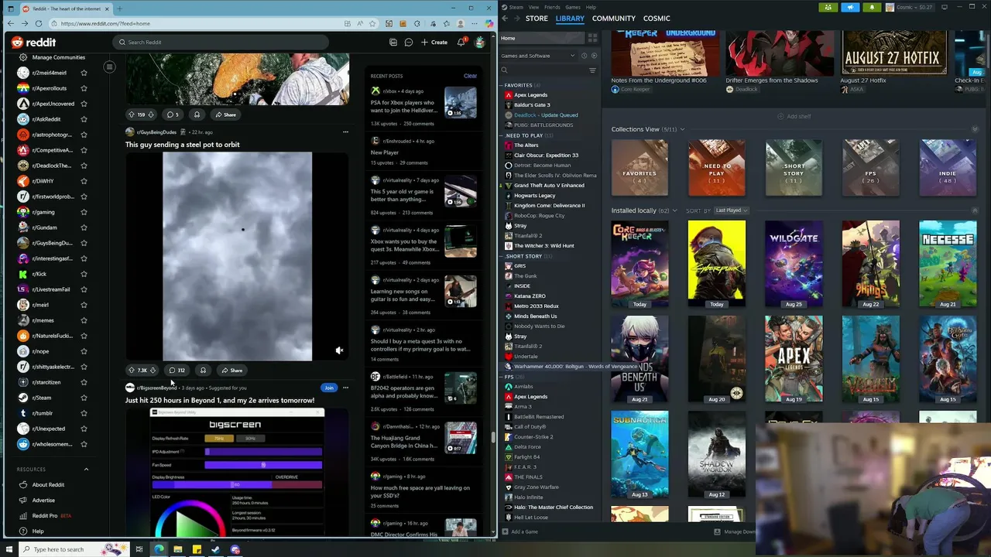Join r/BigscreenBeyond community
991x557 pixels.
(329, 388)
